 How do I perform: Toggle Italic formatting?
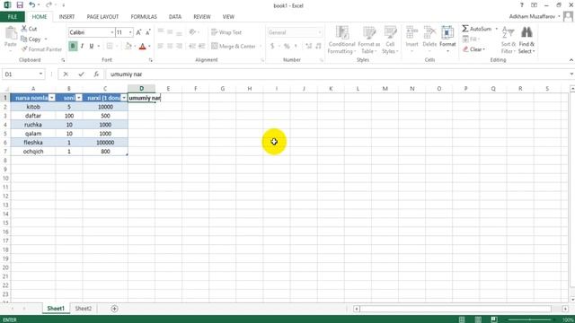(x=82, y=46)
